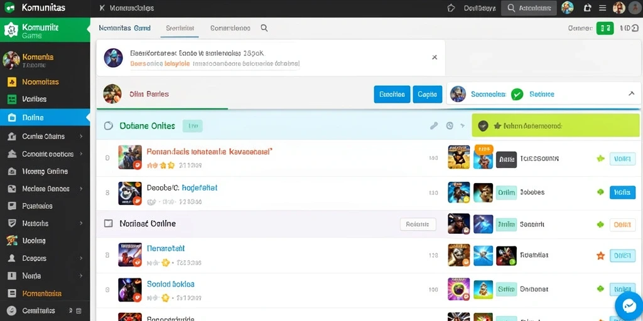The image size is (643, 321).
Task: Click the hamburger menu icon in top bar
Action: pos(602,8)
